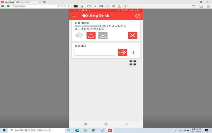
Task: Open File Explorer from taskbar
Action: point(85,130)
